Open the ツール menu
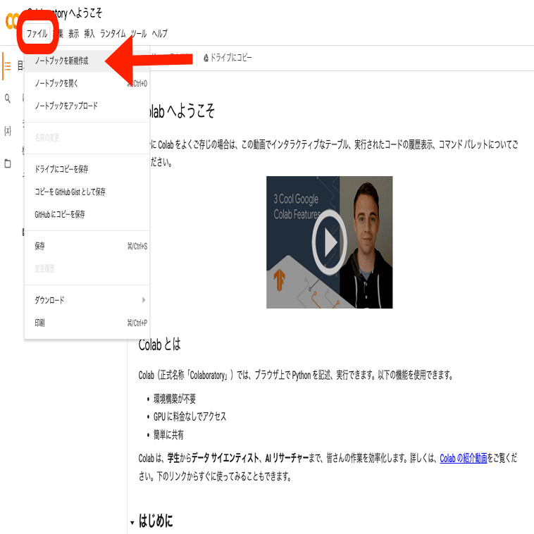Image resolution: width=534 pixels, height=534 pixels. (x=139, y=33)
